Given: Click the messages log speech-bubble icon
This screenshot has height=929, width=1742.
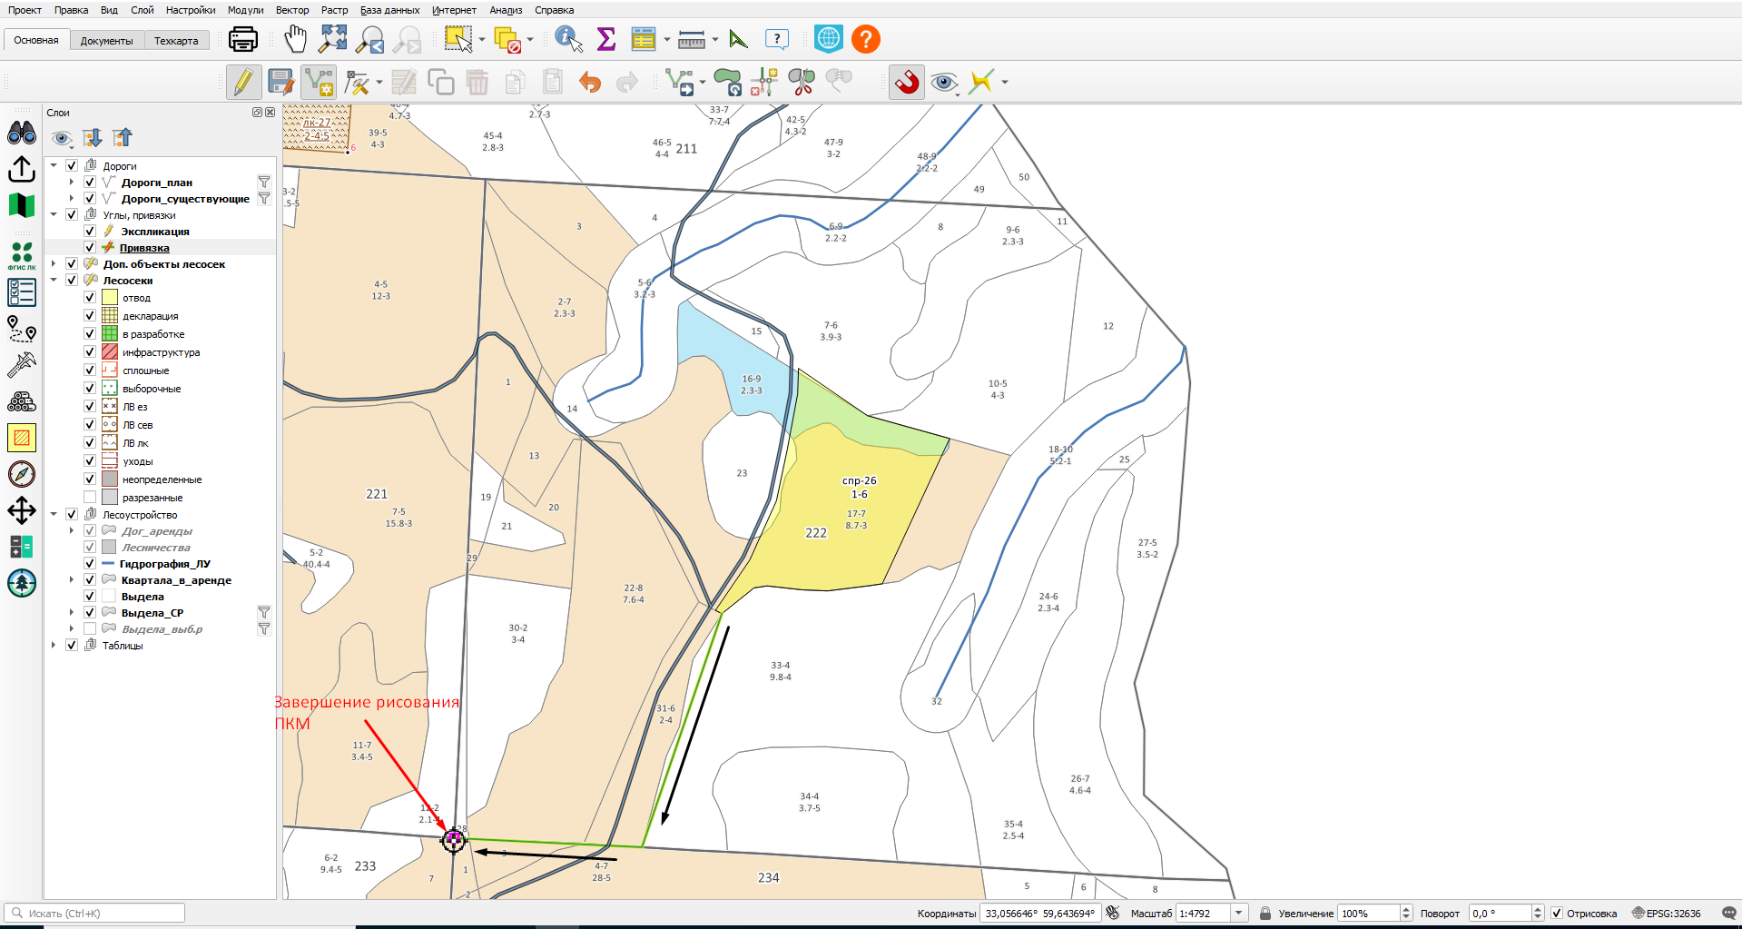Looking at the screenshot, I should click(1728, 913).
